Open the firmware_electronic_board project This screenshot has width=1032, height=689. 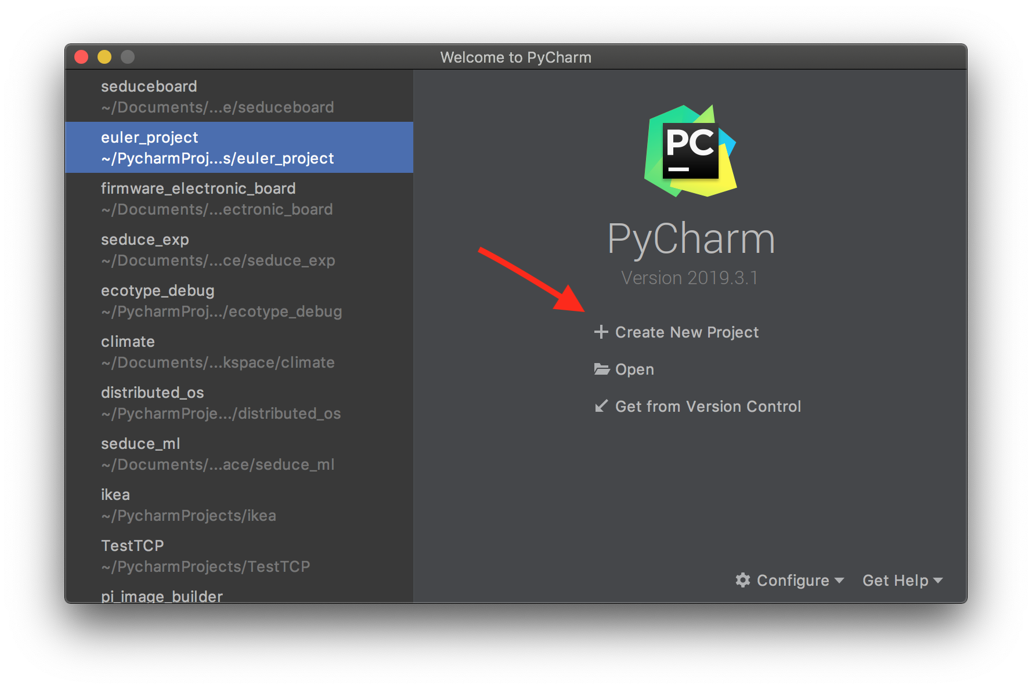(239, 198)
